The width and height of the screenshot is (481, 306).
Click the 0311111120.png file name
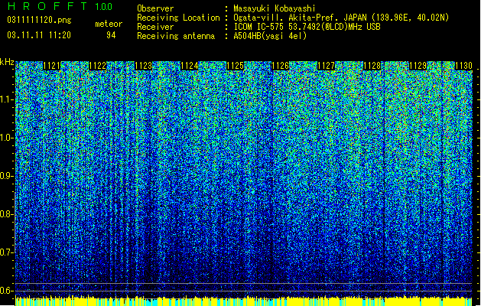(x=39, y=20)
